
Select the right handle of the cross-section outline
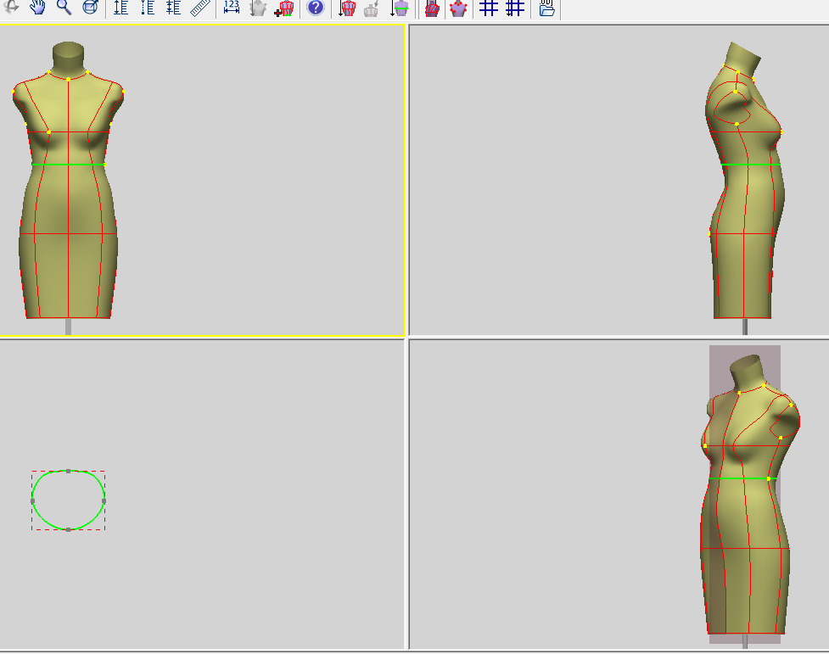[104, 500]
